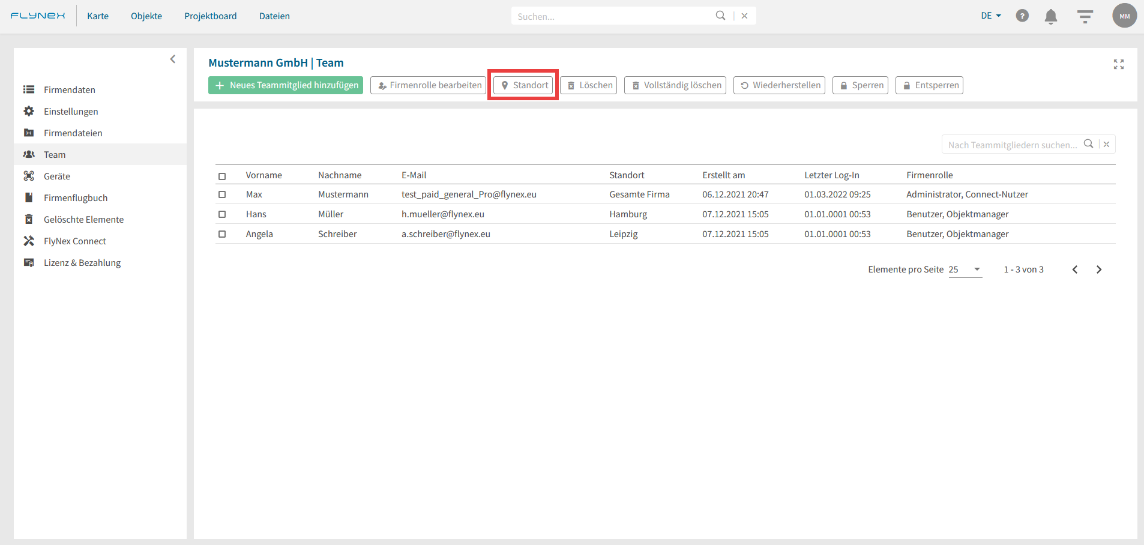
Task: Click the Firmendateien folder icon
Action: (x=29, y=133)
